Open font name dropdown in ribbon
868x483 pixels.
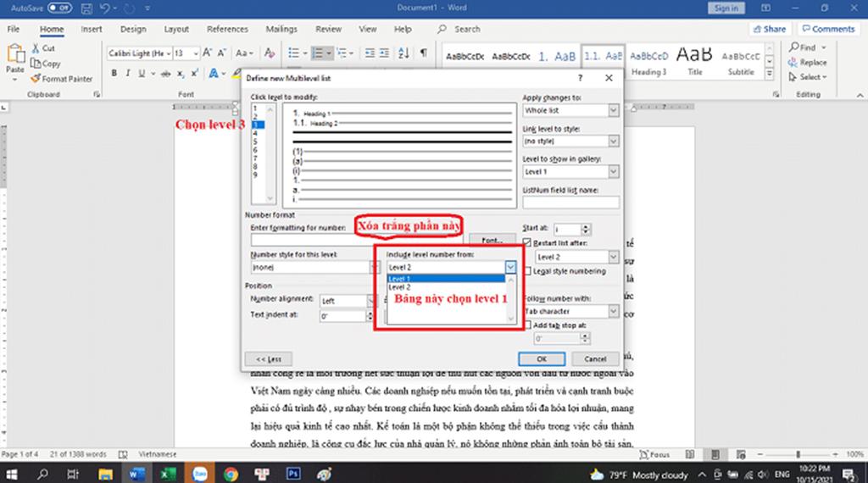169,53
